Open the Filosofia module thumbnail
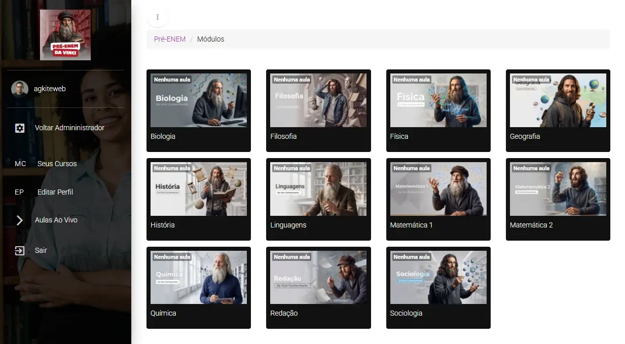Viewport: 625px width, 344px height. 318,100
